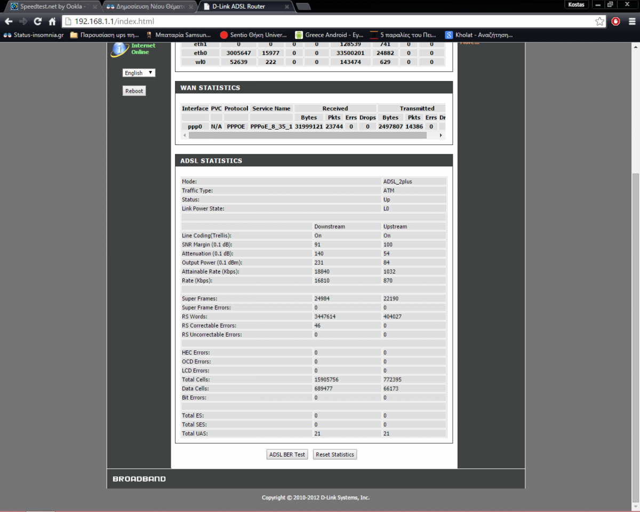Click the browser forward arrow
The height and width of the screenshot is (512, 640).
click(23, 21)
